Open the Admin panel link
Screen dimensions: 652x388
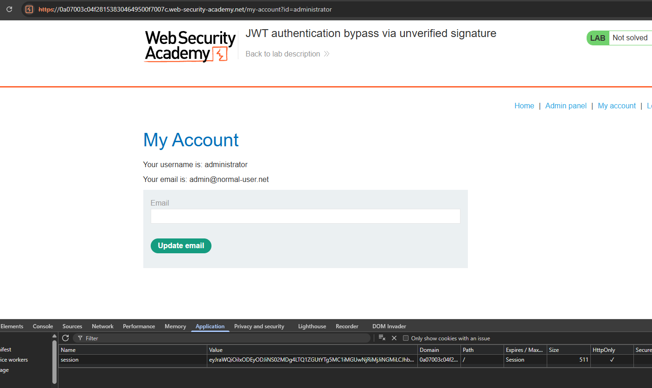(566, 106)
